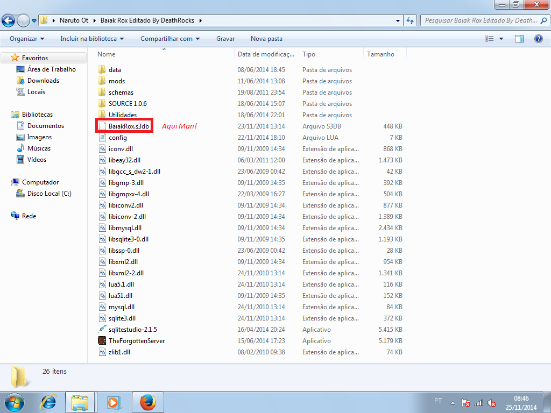Select the iconv.dll file icon
This screenshot has width=551, height=413.
102,148
